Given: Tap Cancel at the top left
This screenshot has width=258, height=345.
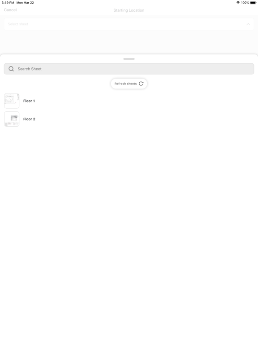Looking at the screenshot, I should tap(10, 10).
